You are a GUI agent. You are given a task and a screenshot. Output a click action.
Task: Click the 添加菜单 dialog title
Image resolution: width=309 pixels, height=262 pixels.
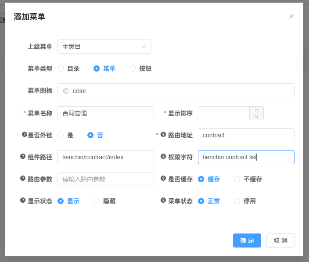tap(29, 17)
